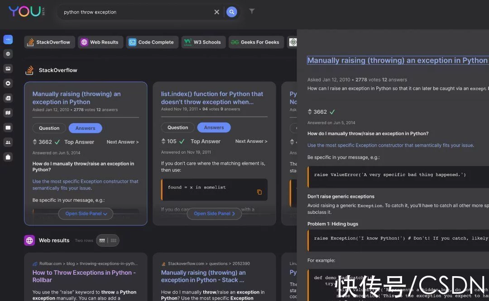Viewport: 489px width, 301px height.
Task: Click the green checkmark beside 3662 in side panel
Action: pos(332,112)
